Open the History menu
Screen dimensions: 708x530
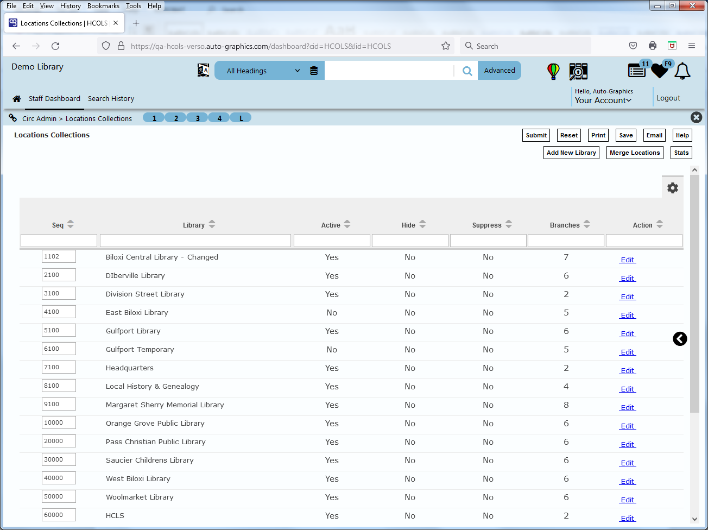[71, 6]
